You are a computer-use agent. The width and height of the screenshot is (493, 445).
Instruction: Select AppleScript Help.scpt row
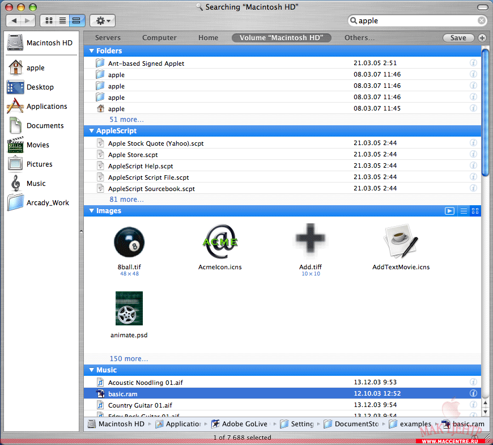[x=282, y=166]
